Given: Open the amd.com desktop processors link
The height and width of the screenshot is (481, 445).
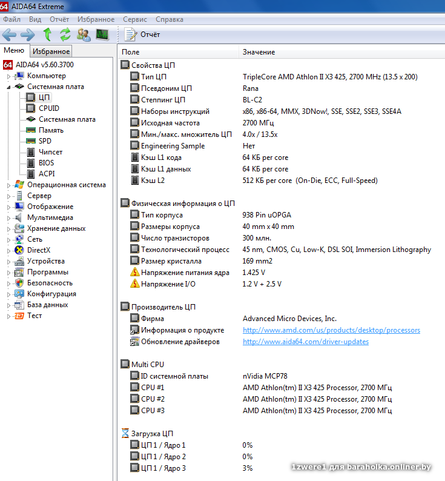Looking at the screenshot, I should 331,330.
